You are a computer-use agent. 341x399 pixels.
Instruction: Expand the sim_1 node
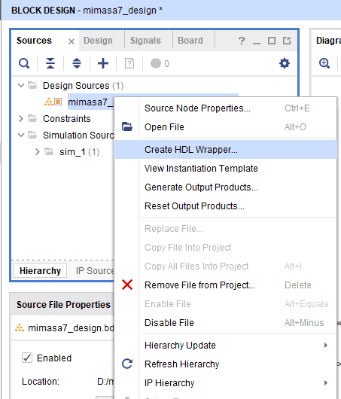38,151
